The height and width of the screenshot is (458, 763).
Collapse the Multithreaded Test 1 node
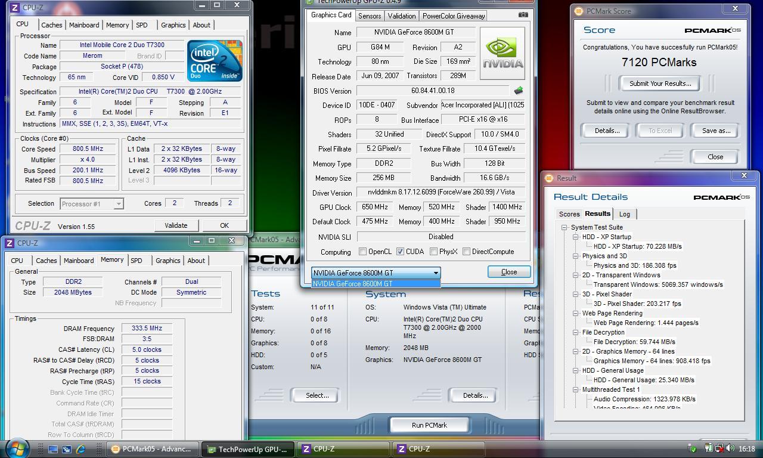coord(576,389)
